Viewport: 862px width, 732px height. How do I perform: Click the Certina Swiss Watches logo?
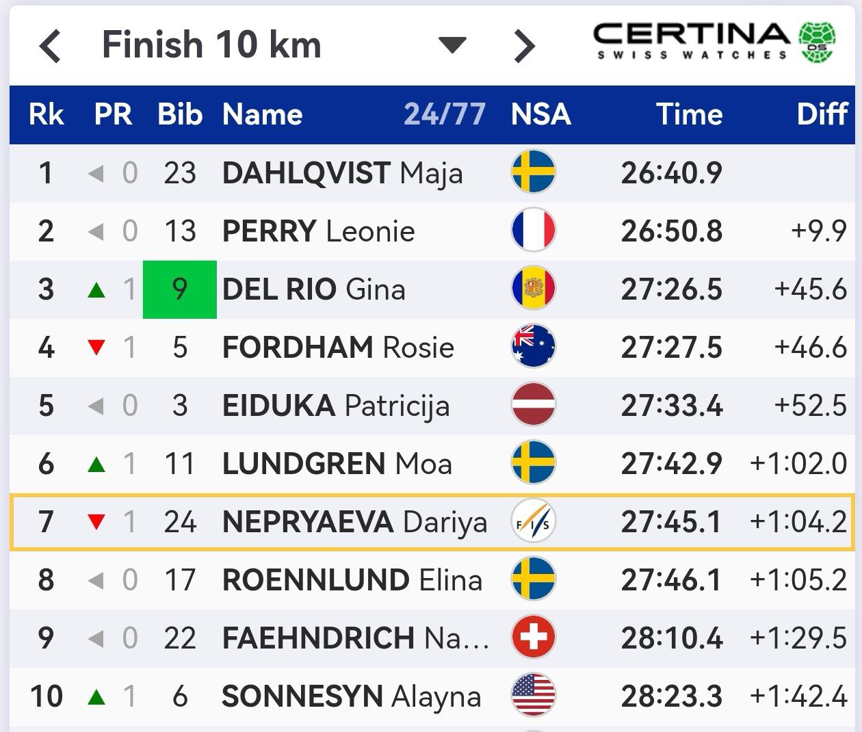click(715, 42)
